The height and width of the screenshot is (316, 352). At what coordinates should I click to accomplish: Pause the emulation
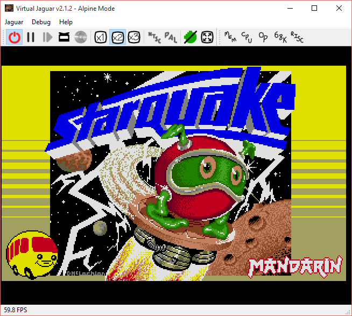click(31, 37)
